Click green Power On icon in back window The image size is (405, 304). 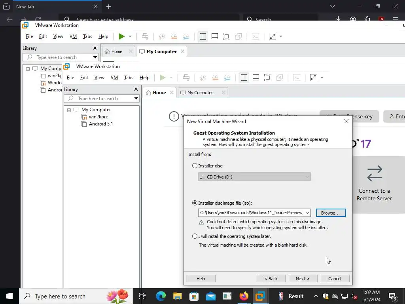pos(122,36)
